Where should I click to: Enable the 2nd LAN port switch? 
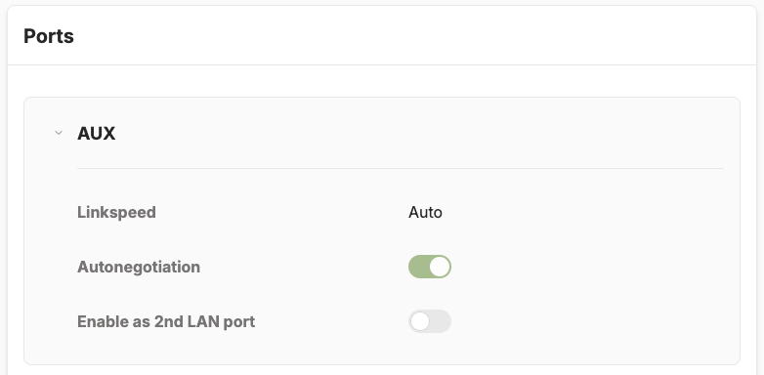[x=430, y=321]
